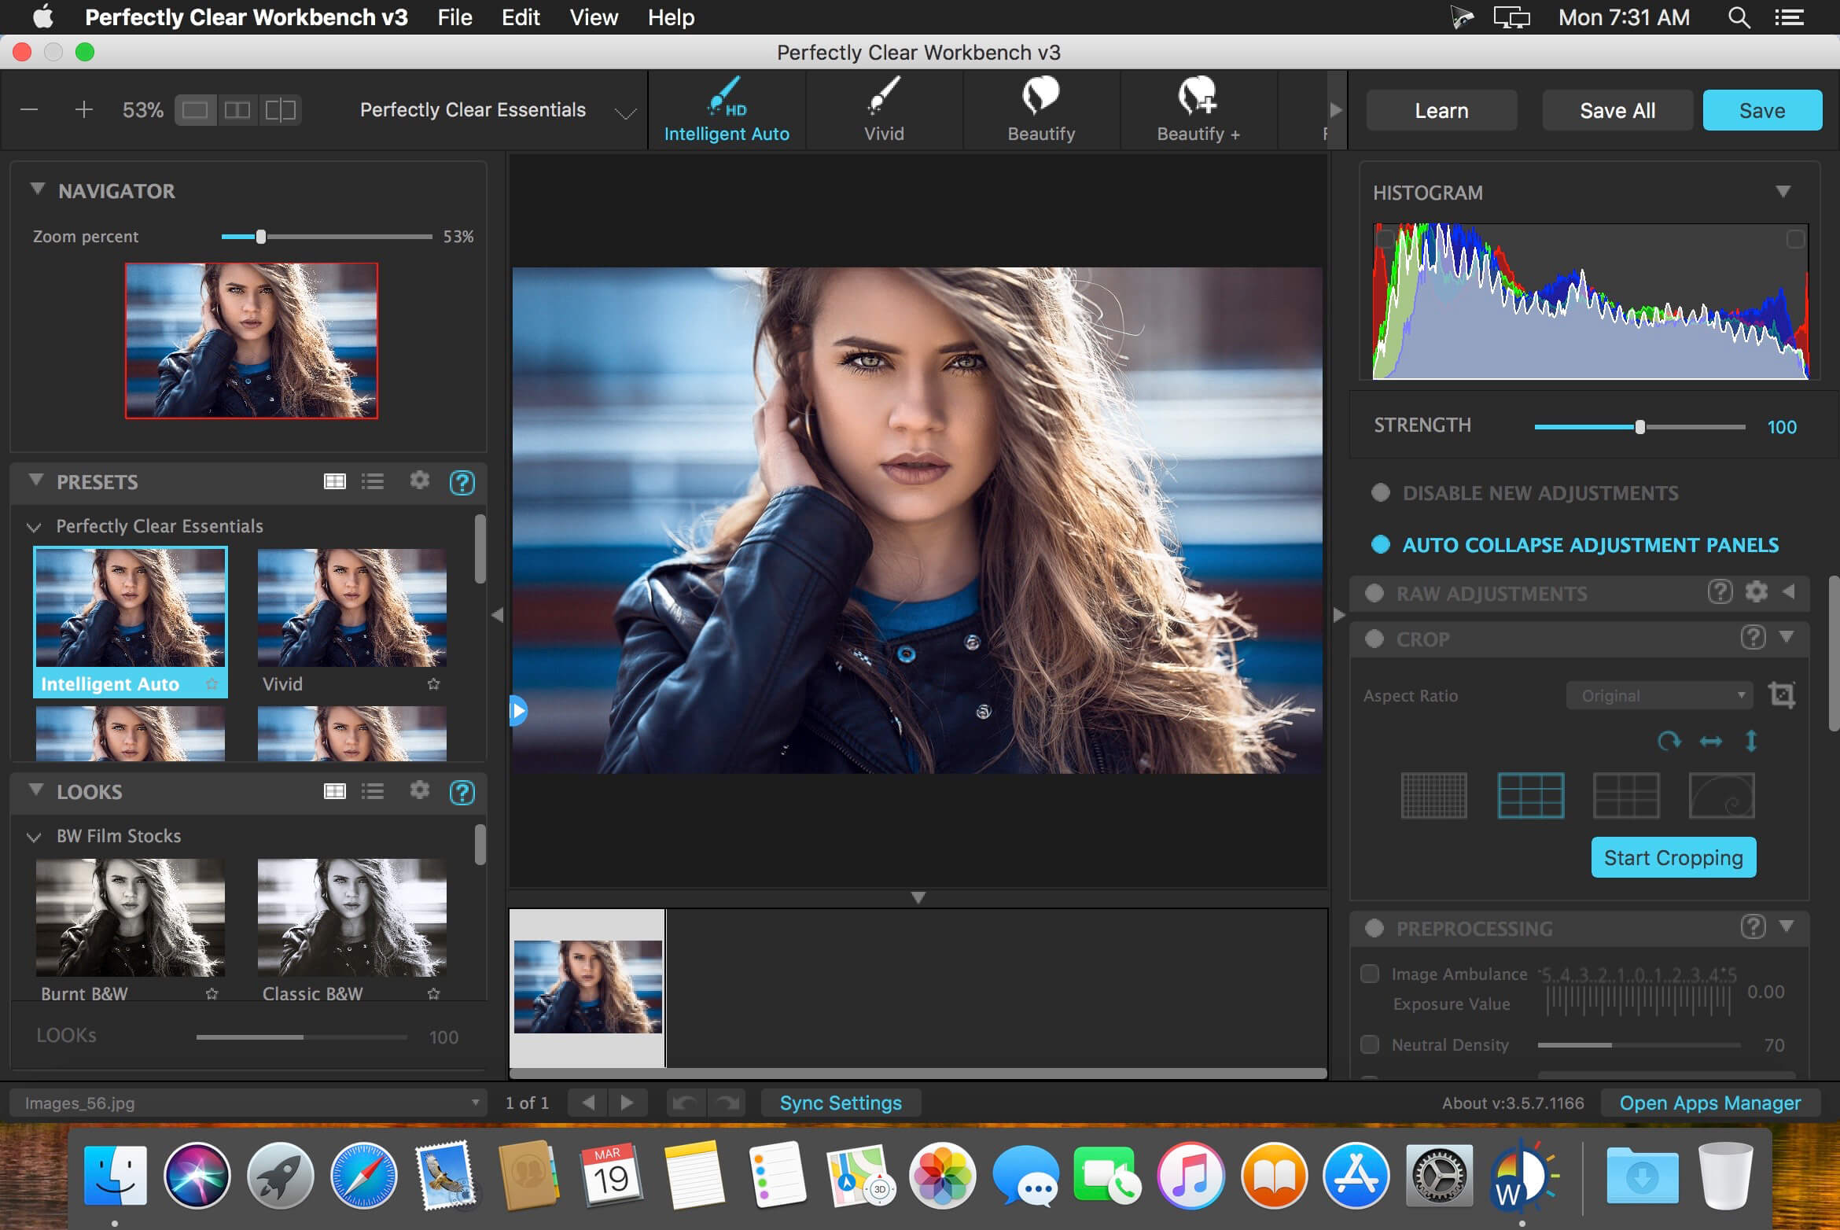Image resolution: width=1840 pixels, height=1230 pixels.
Task: Click the Start Cropping button
Action: pyautogui.click(x=1673, y=856)
